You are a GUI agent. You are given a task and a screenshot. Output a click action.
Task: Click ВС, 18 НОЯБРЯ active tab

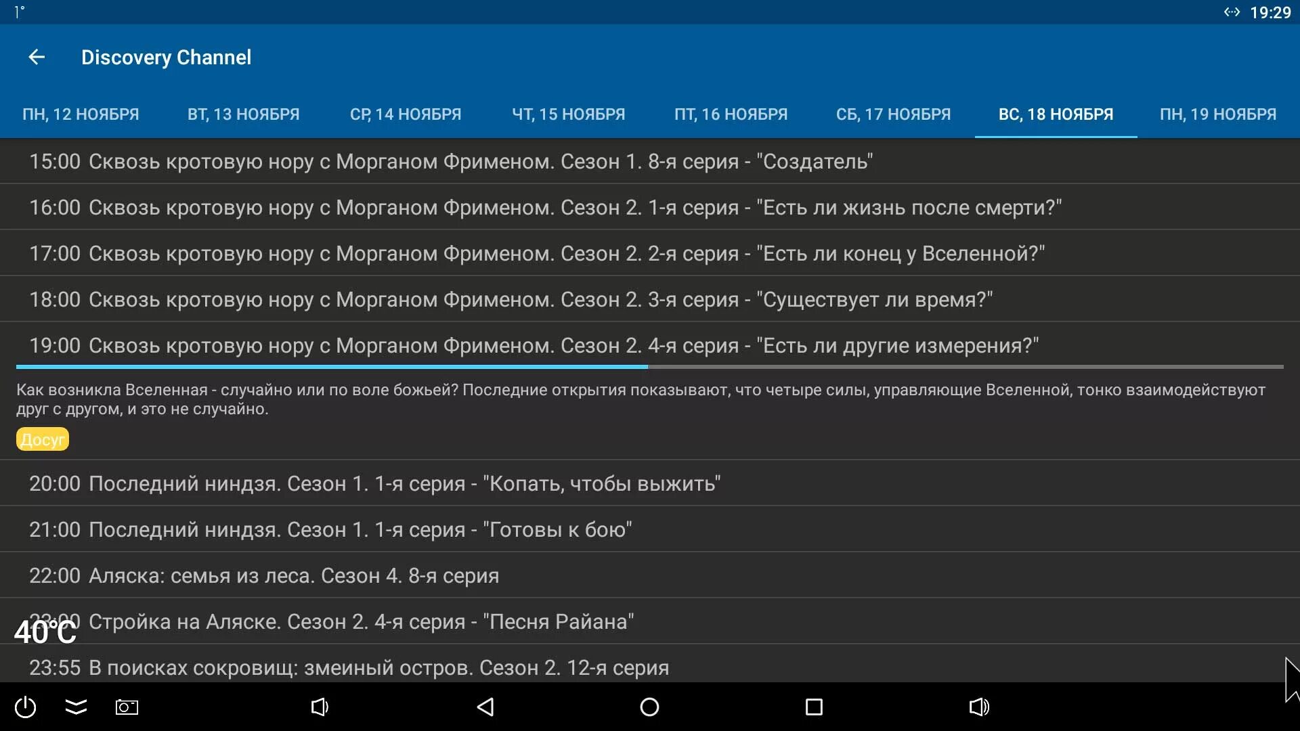pos(1056,114)
